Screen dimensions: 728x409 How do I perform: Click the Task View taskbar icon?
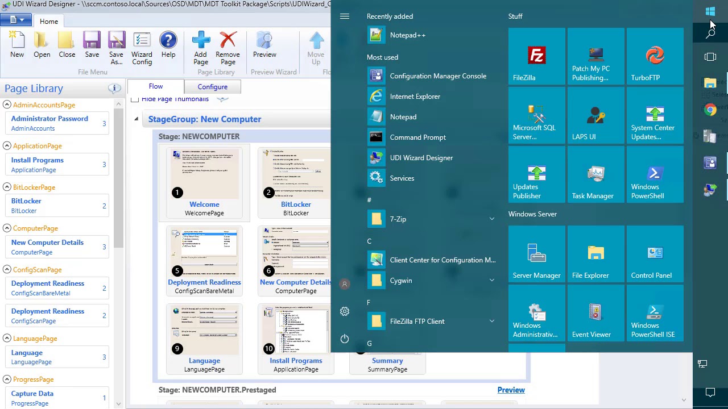[x=710, y=57]
